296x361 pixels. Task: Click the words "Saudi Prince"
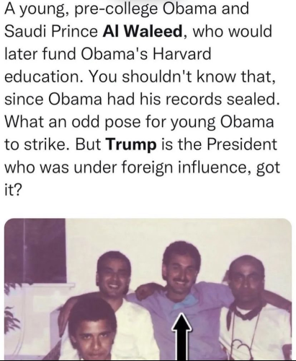tap(51, 31)
